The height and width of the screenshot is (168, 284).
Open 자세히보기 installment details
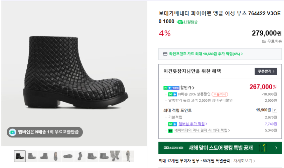click(244, 161)
